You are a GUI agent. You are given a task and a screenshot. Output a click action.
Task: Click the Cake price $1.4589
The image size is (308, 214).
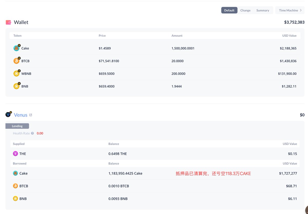[105, 48]
